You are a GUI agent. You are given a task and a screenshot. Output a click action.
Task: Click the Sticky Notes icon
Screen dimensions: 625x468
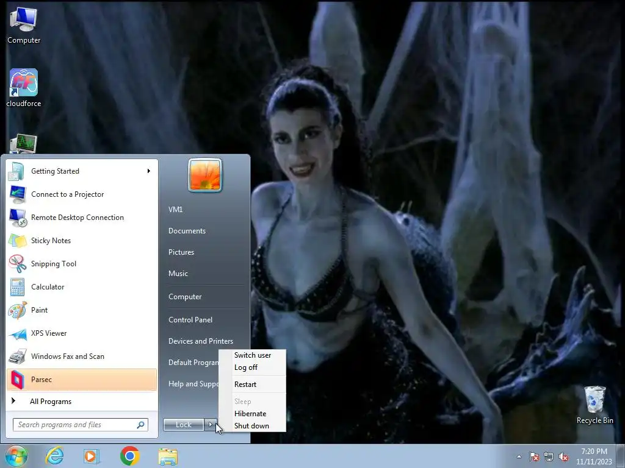tap(17, 240)
